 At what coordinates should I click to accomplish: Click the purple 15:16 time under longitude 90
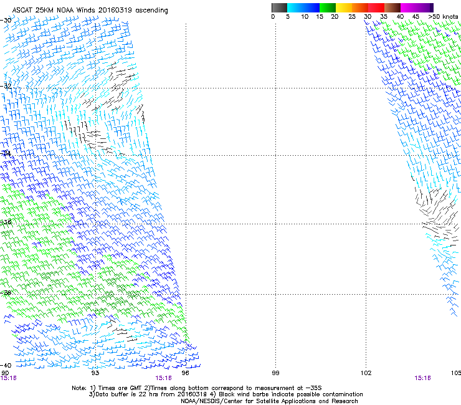(8, 378)
